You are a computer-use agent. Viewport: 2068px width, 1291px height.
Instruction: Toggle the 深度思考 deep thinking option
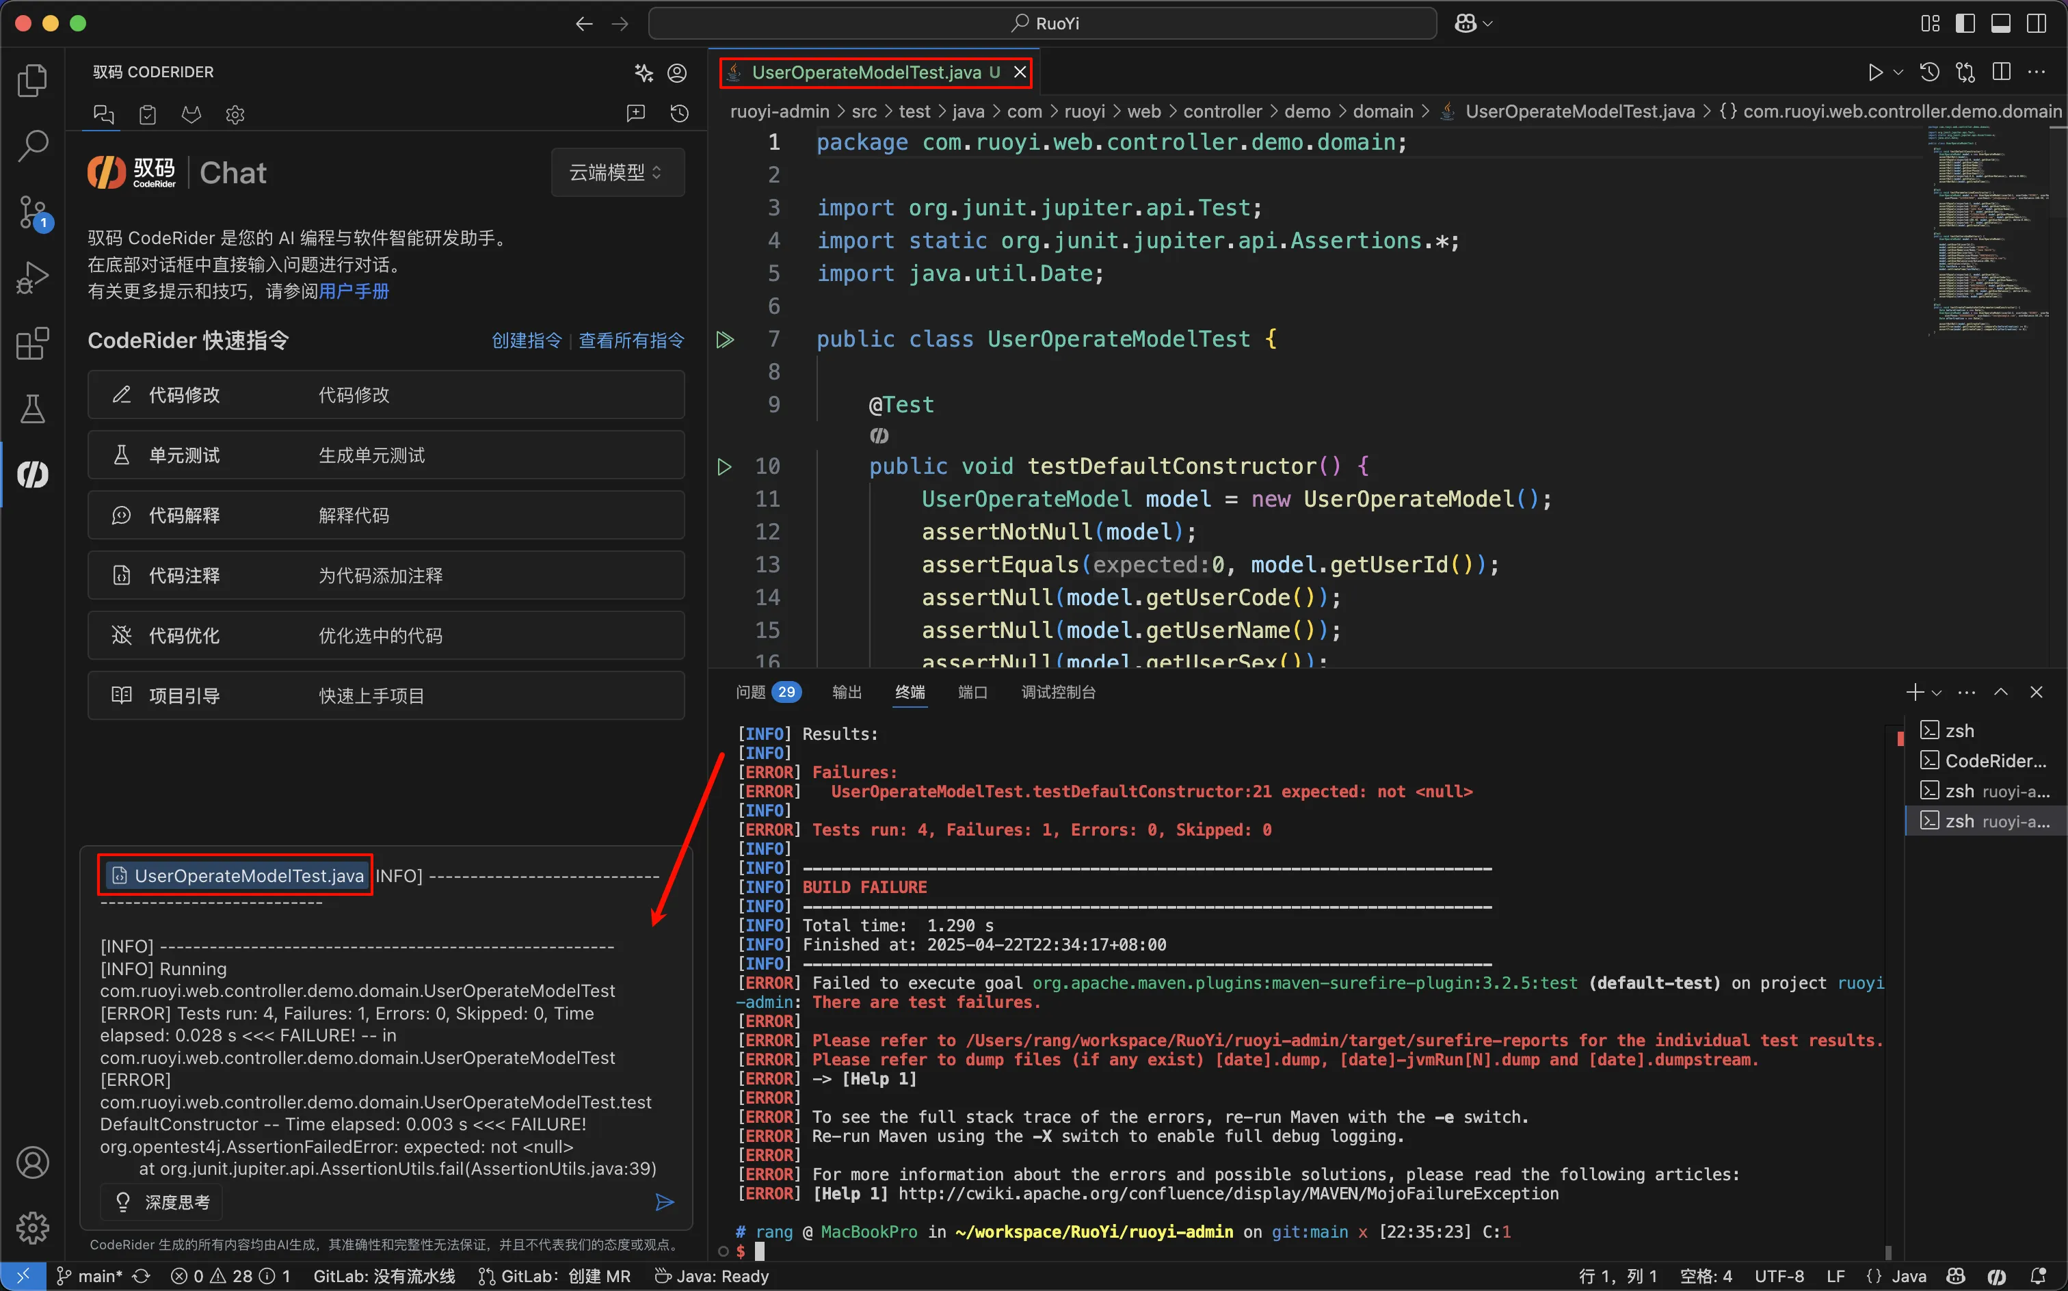[x=162, y=1202]
